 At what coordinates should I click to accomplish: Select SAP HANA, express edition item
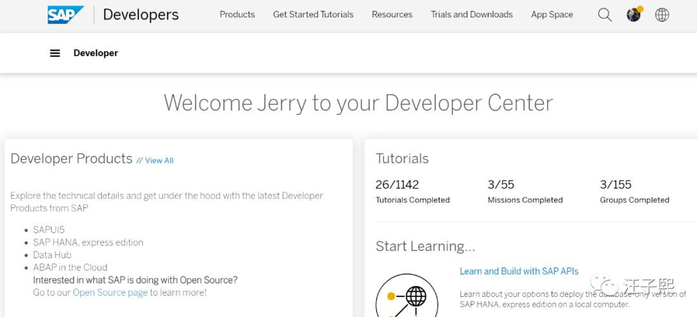[x=88, y=242]
